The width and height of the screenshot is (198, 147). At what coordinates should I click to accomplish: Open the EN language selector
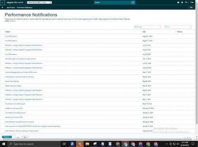pos(187,2)
